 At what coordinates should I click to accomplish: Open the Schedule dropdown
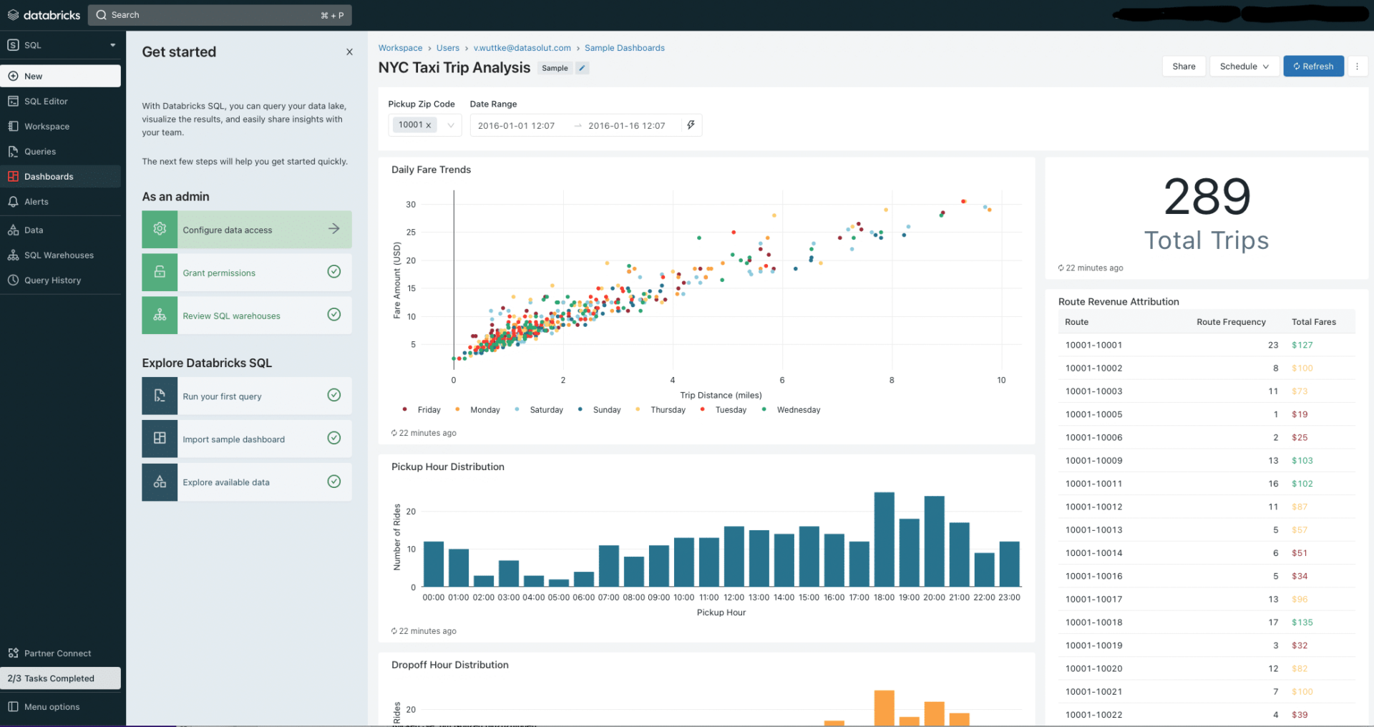pos(1244,66)
